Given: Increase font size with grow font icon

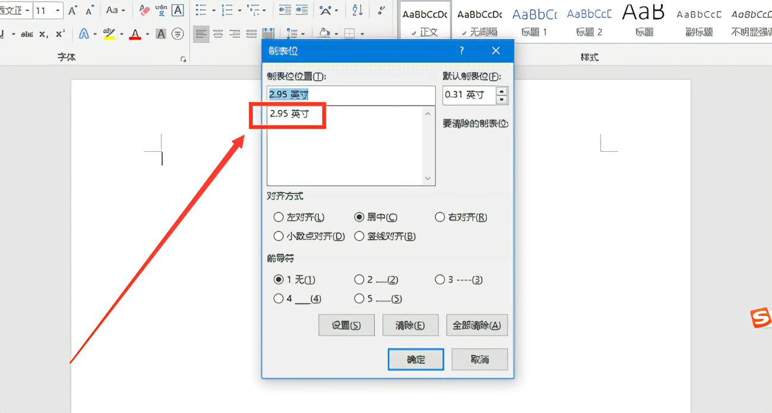Looking at the screenshot, I should (x=72, y=11).
